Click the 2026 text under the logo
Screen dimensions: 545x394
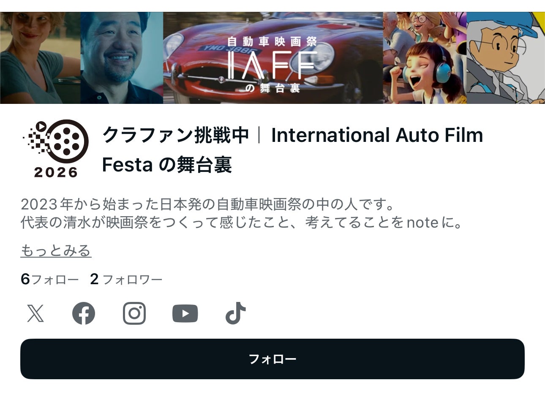56,172
